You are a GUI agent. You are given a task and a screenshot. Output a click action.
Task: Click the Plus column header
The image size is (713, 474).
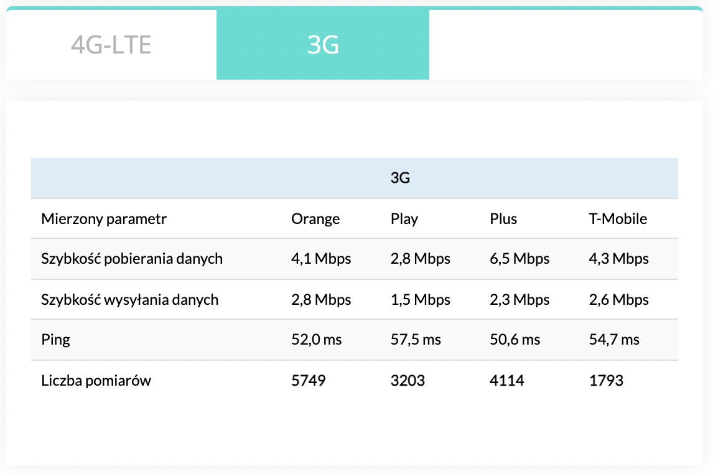[503, 218]
